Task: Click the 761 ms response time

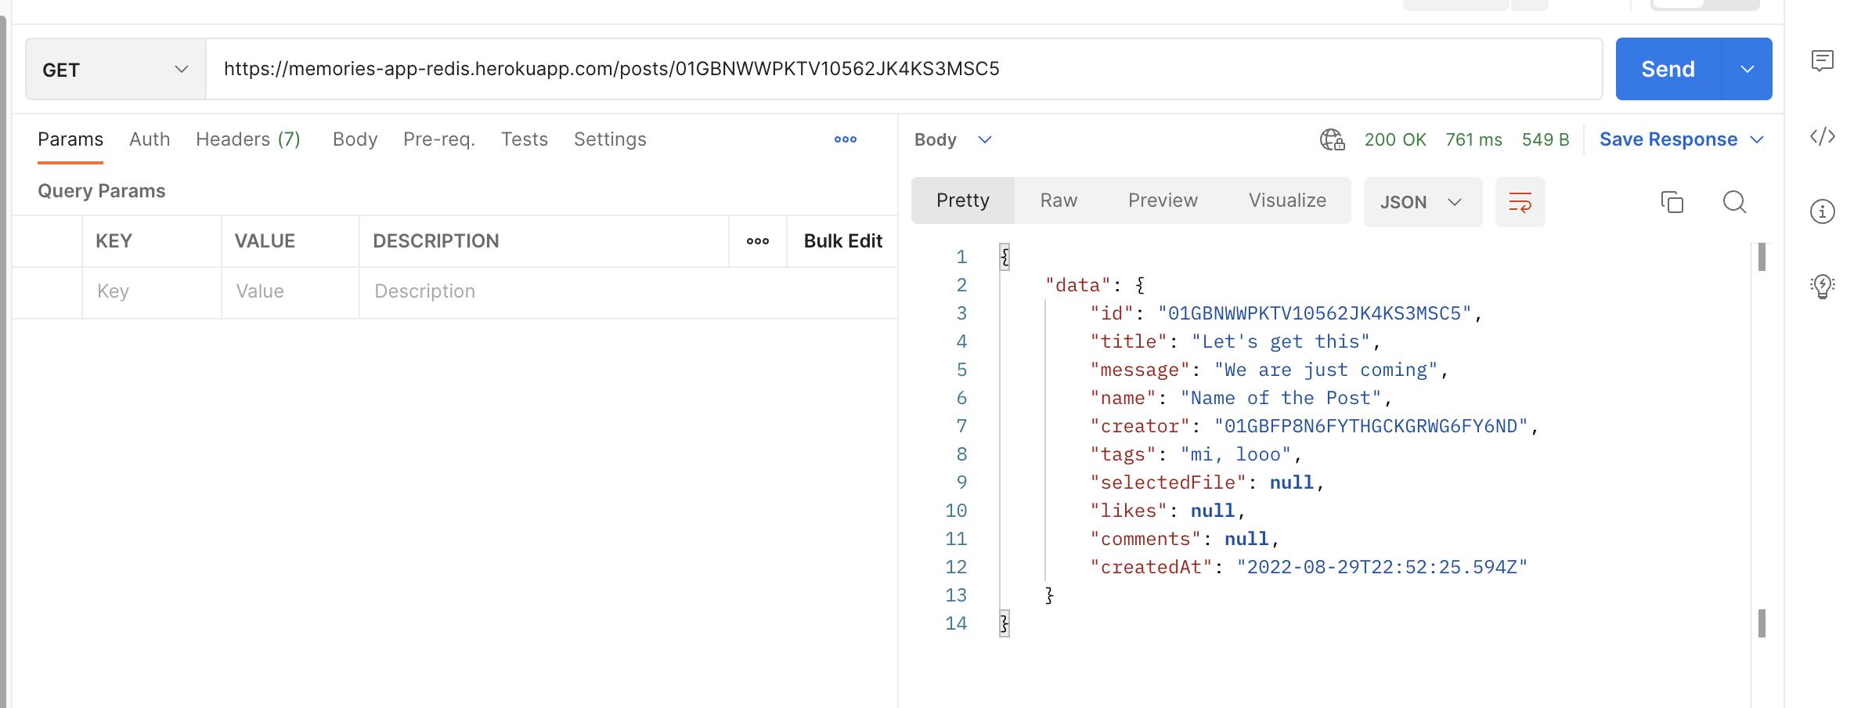Action: click(1473, 139)
